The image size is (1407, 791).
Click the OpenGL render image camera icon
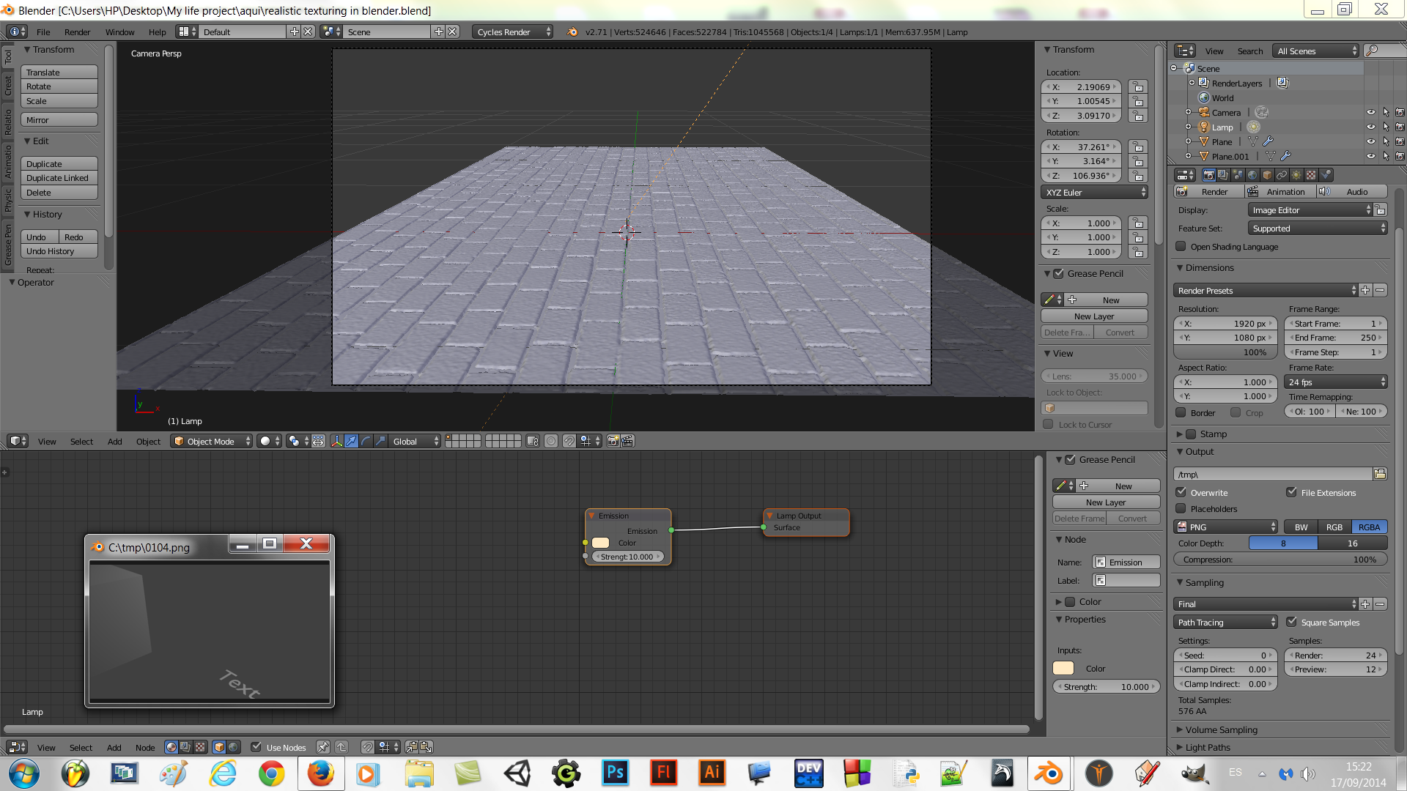pos(613,441)
